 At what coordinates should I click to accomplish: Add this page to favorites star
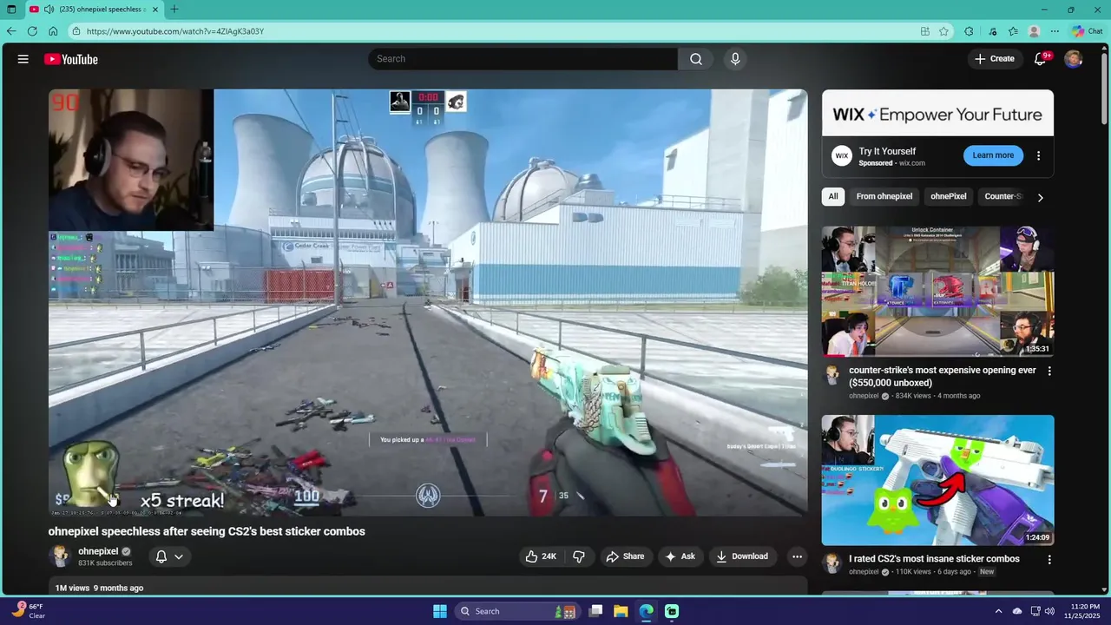(x=943, y=31)
